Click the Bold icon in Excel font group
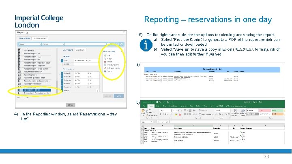The width and height of the screenshot is (292, 164). point(161,114)
